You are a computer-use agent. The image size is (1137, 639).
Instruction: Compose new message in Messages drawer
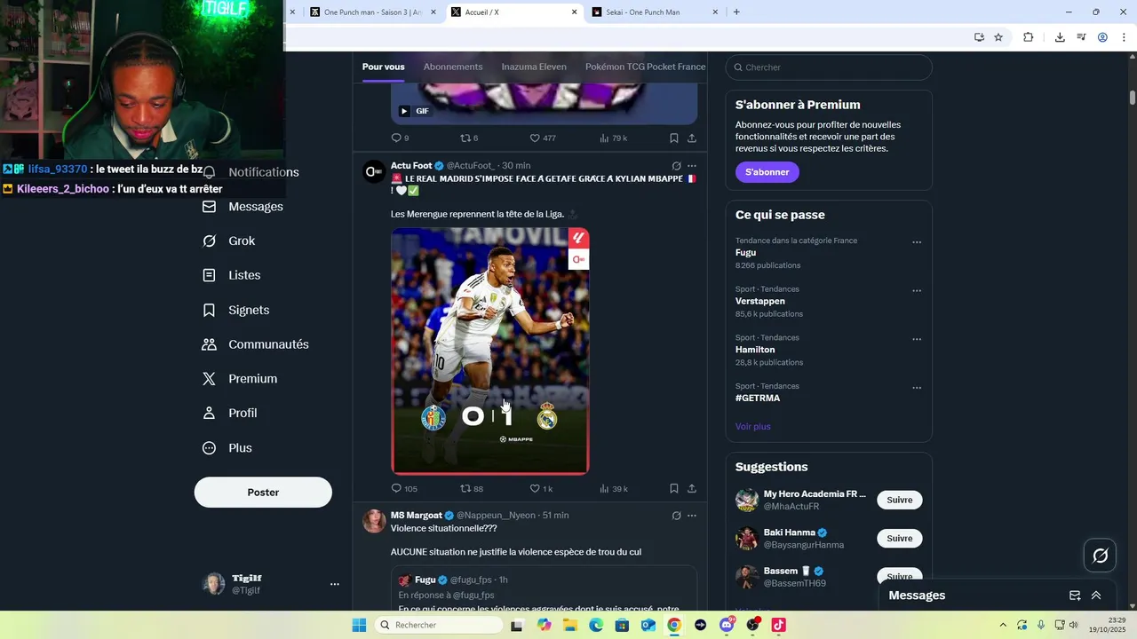(x=1075, y=596)
